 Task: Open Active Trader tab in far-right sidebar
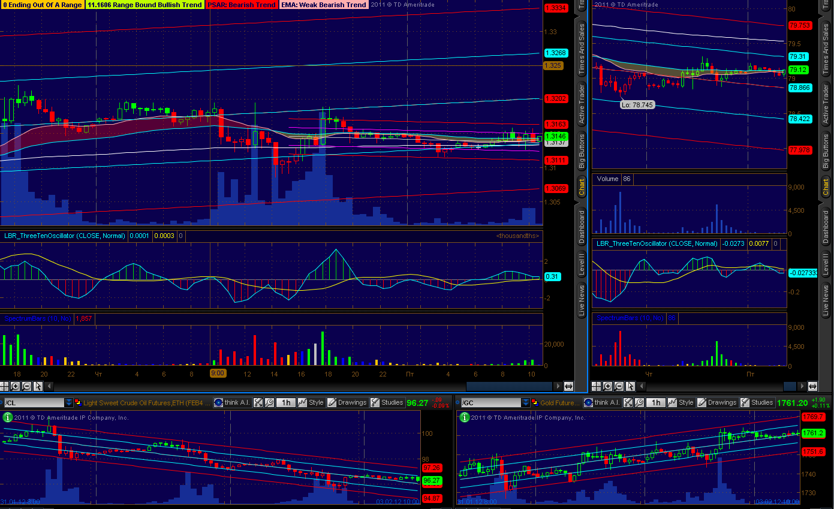(826, 104)
